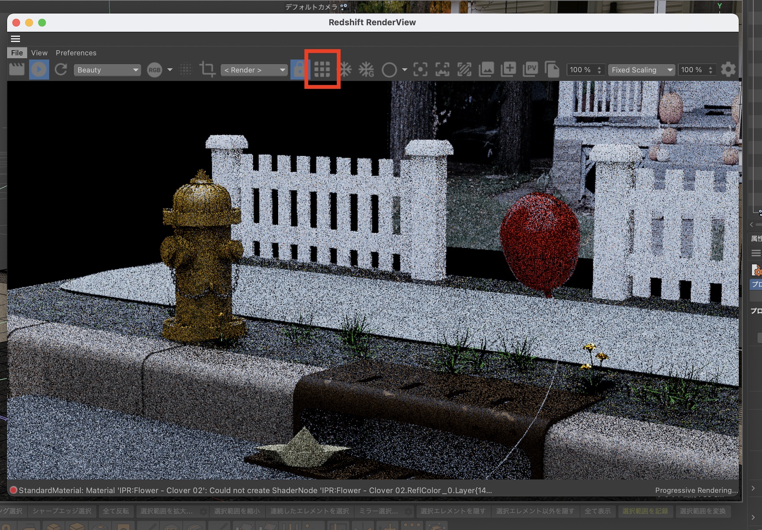Toggle bucket rendering grid icon

(x=322, y=70)
